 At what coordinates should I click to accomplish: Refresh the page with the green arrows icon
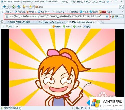coord(13,7)
